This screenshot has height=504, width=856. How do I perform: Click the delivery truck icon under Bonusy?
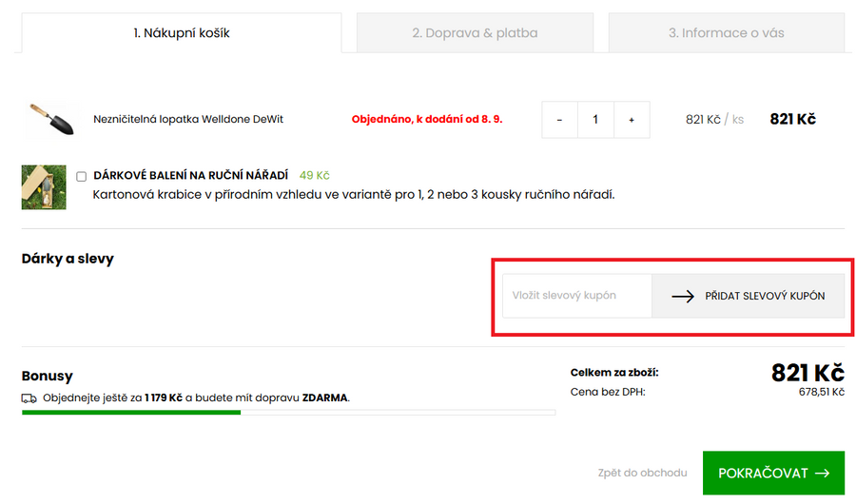(x=29, y=398)
